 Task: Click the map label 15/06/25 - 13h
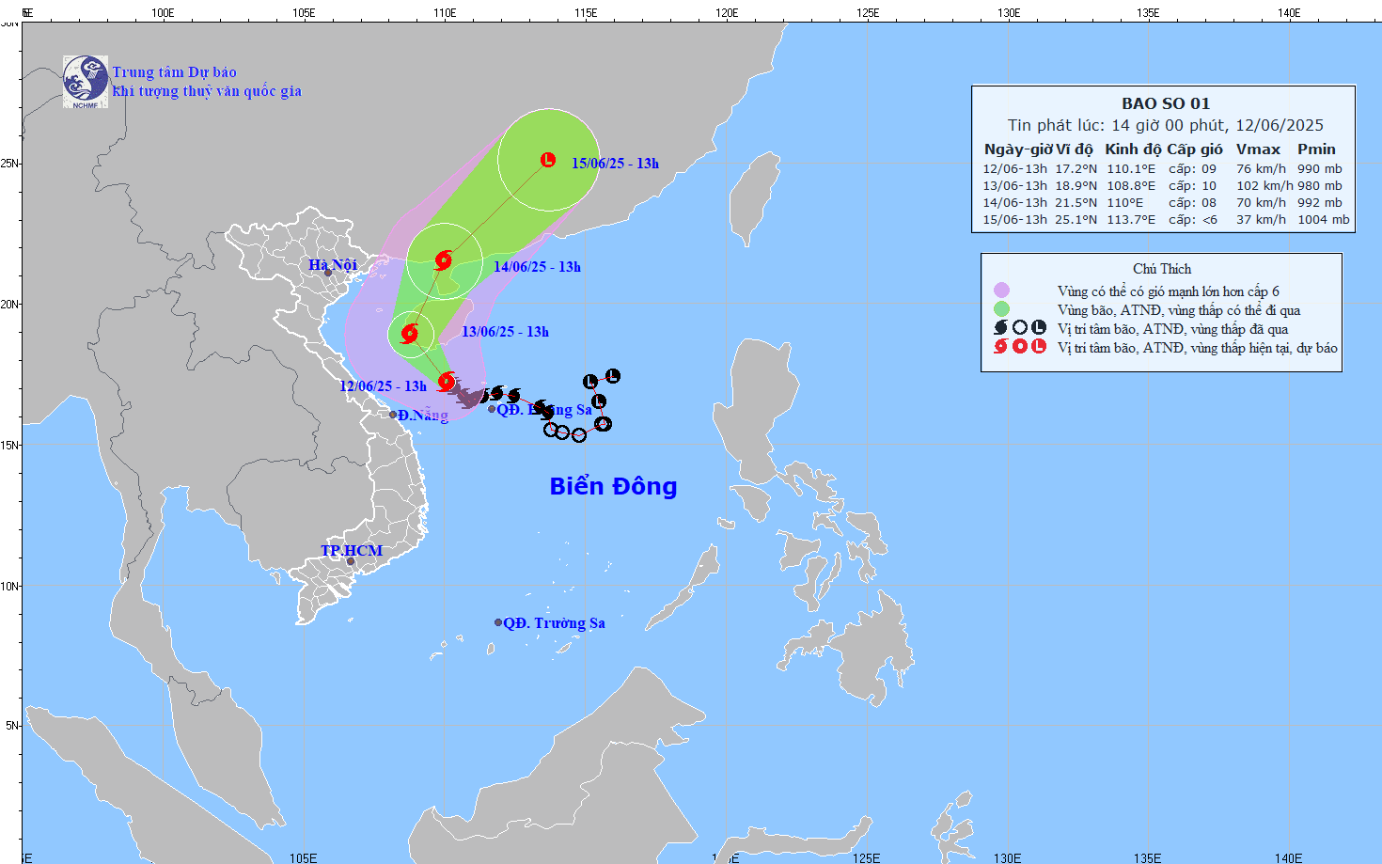pos(615,164)
